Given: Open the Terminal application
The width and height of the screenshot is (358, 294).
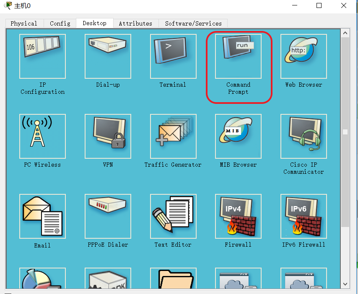Looking at the screenshot, I should point(173,57).
